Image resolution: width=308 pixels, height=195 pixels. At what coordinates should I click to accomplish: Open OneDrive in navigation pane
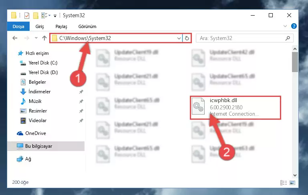[x=36, y=133]
